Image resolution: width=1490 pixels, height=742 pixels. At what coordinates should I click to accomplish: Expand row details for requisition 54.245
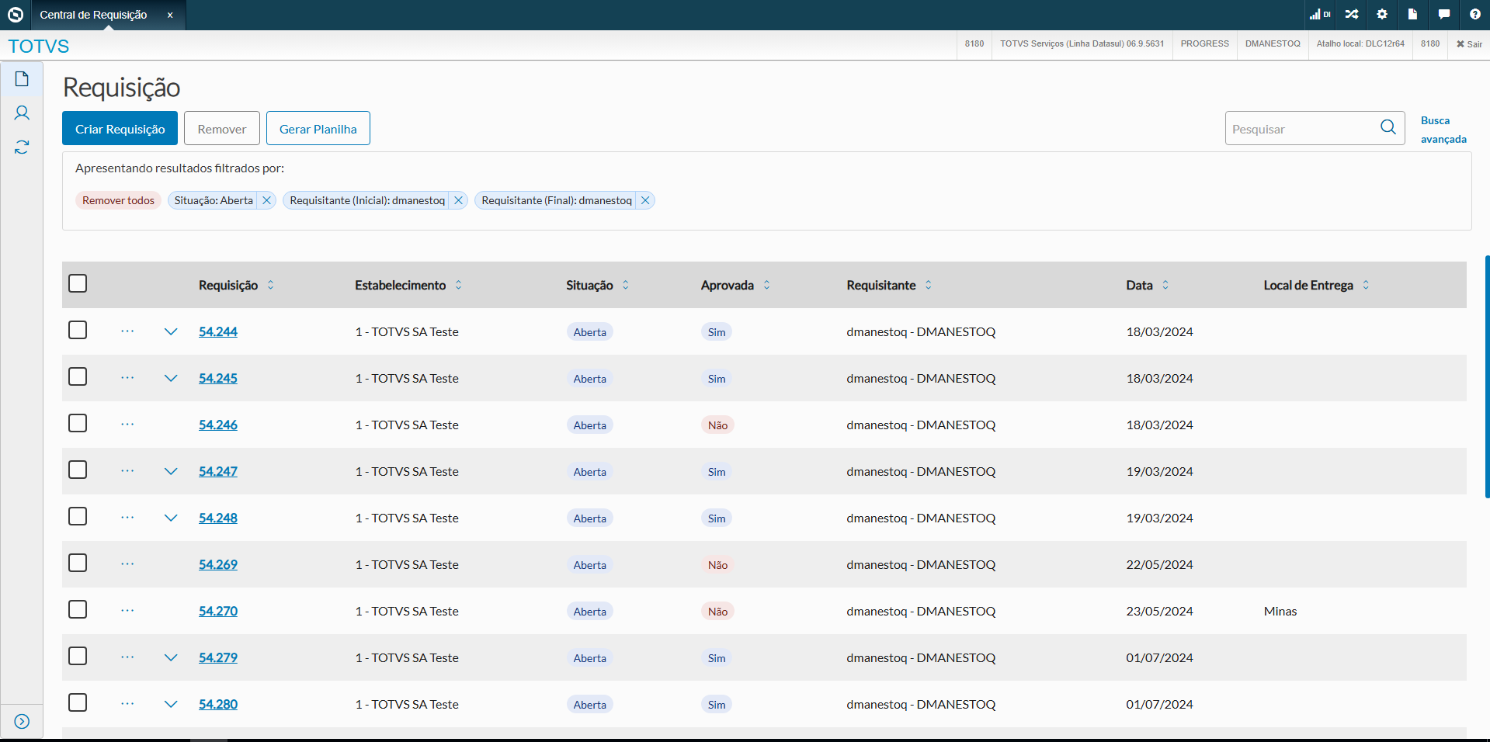pyautogui.click(x=171, y=378)
